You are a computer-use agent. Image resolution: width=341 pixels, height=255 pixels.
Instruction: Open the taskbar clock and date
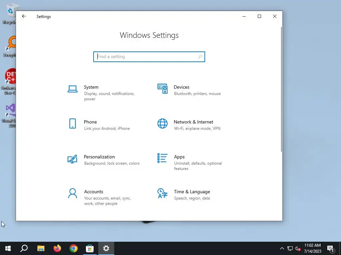click(x=312, y=248)
